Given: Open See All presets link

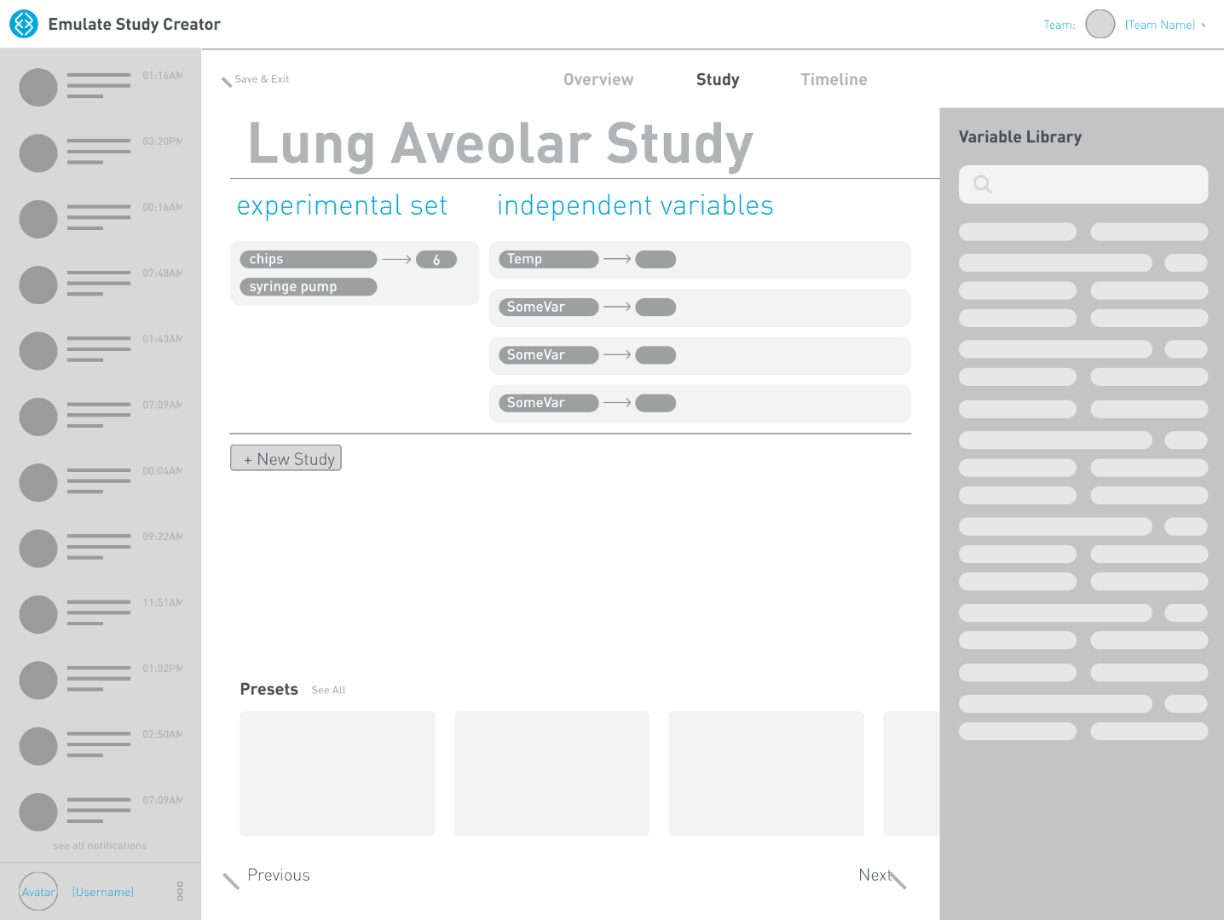Looking at the screenshot, I should tap(328, 690).
